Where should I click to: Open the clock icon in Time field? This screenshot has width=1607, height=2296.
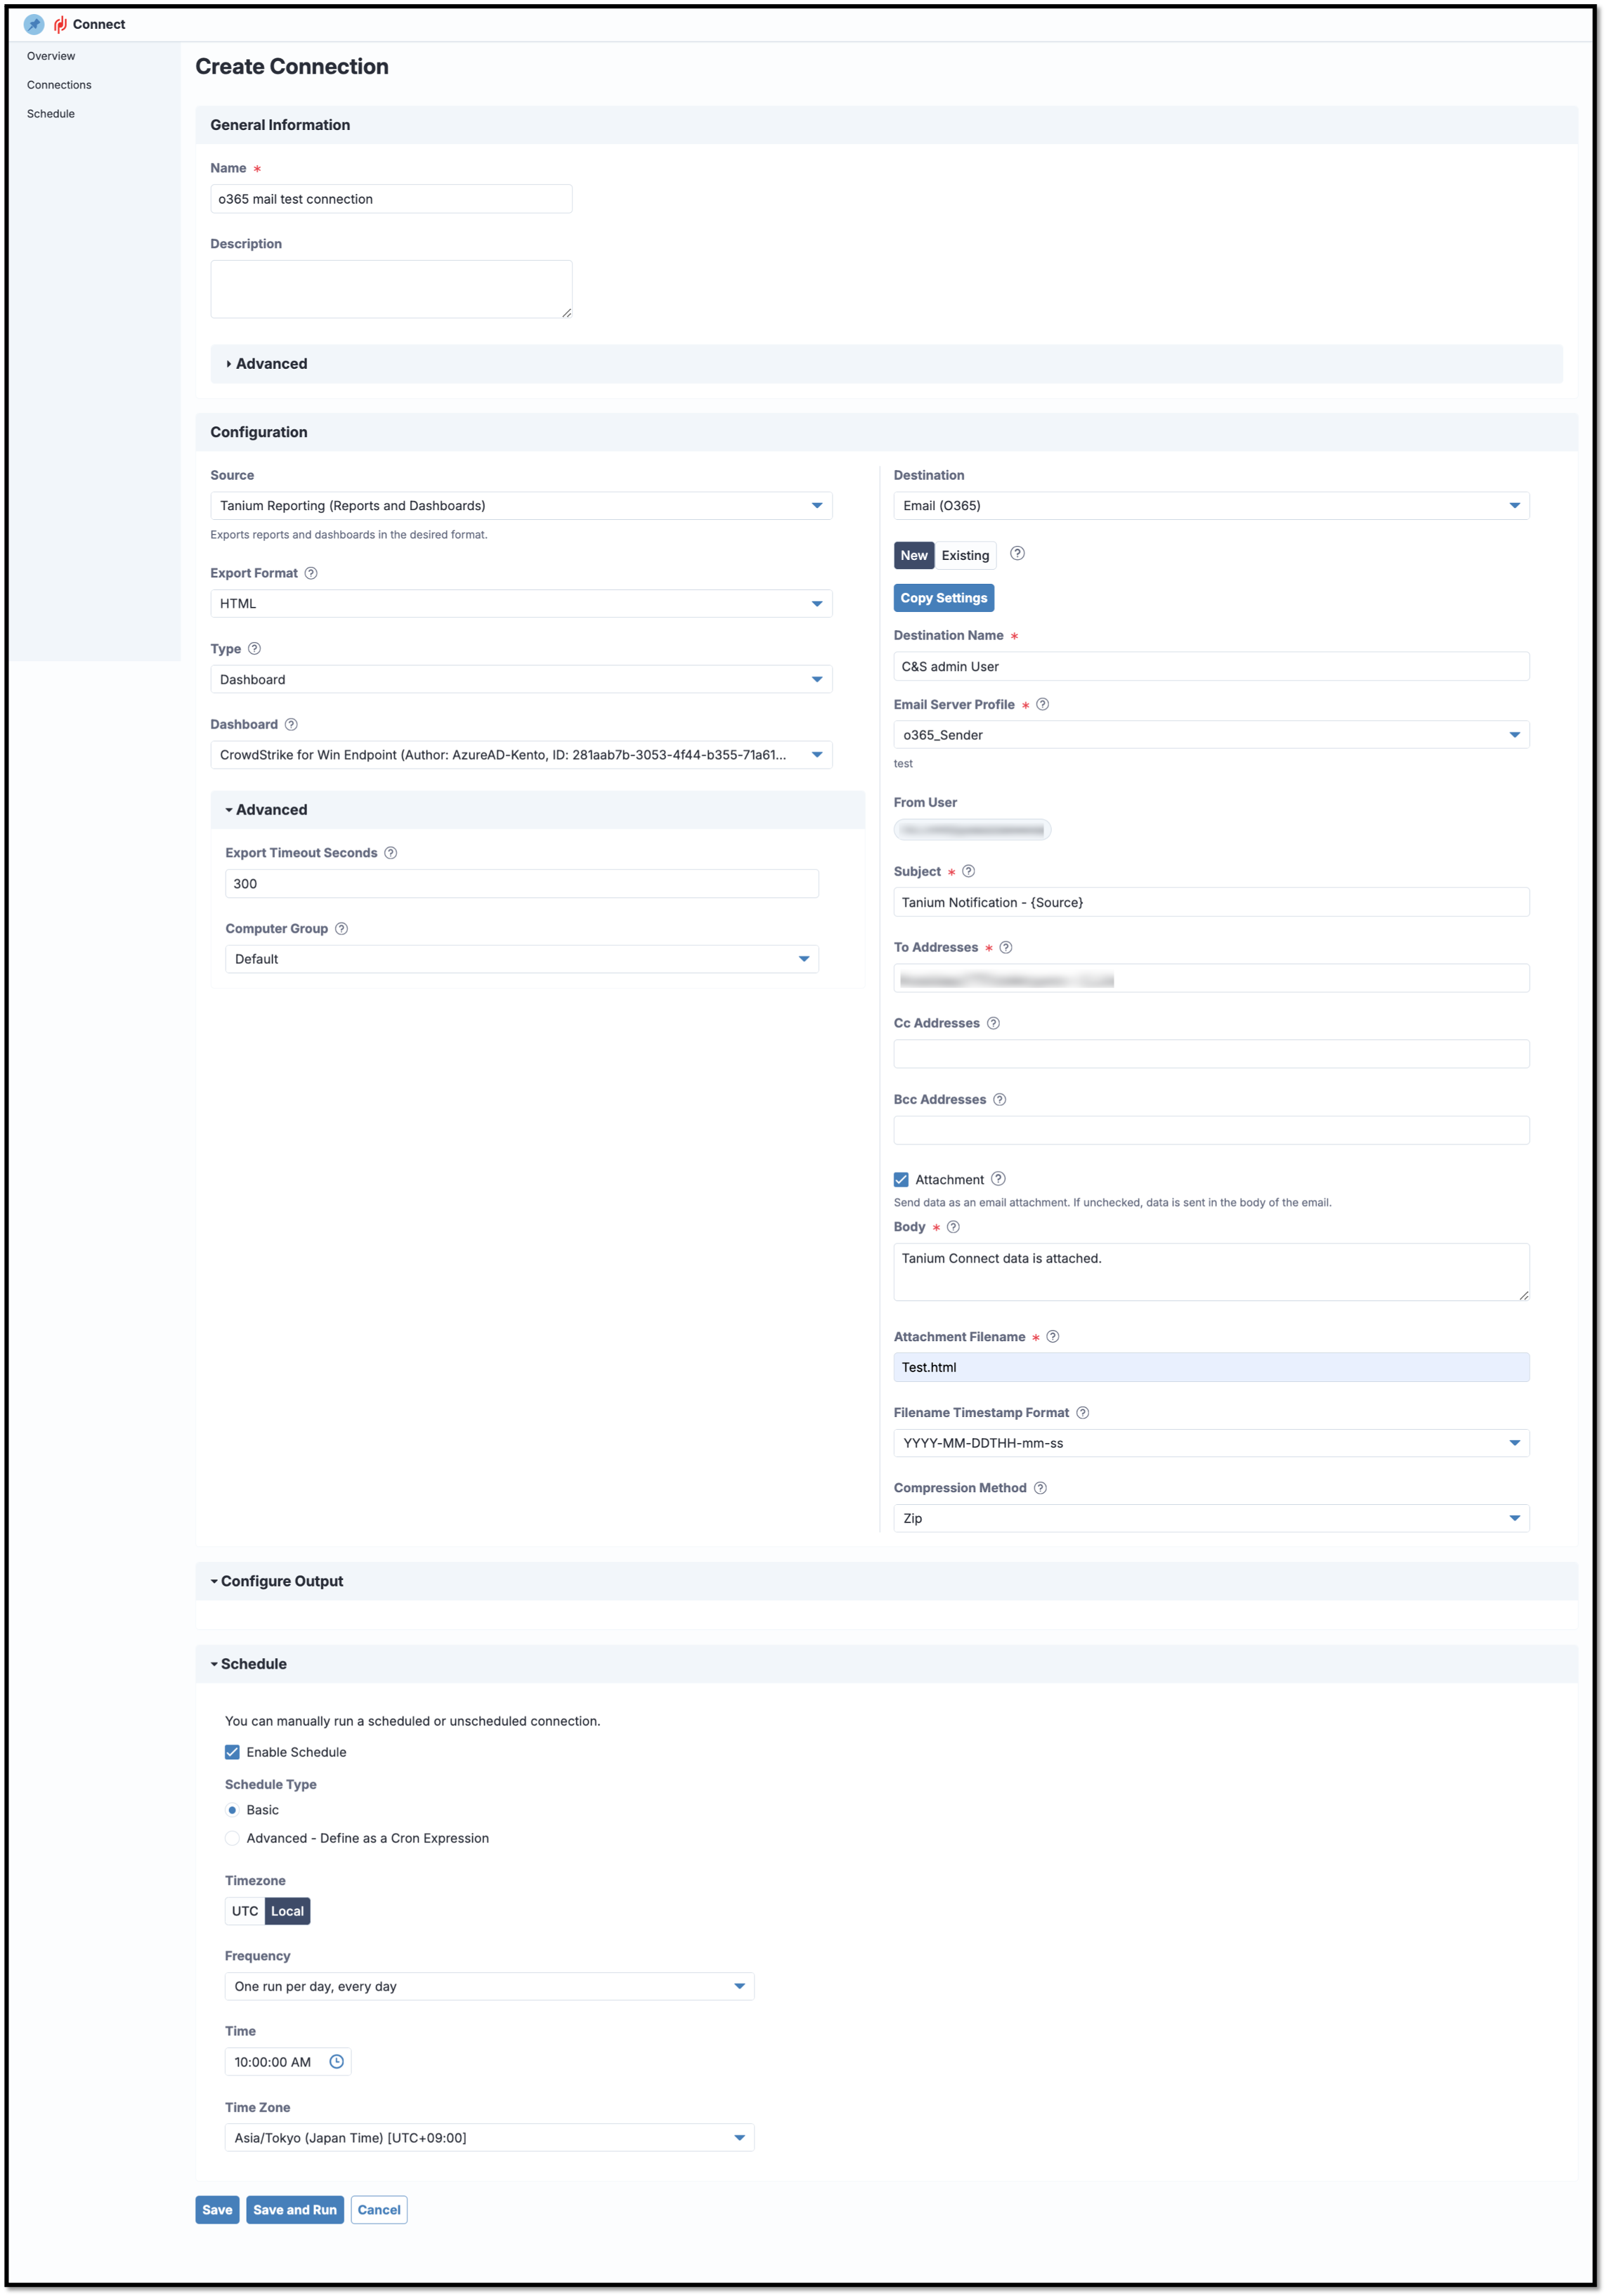coord(337,2061)
